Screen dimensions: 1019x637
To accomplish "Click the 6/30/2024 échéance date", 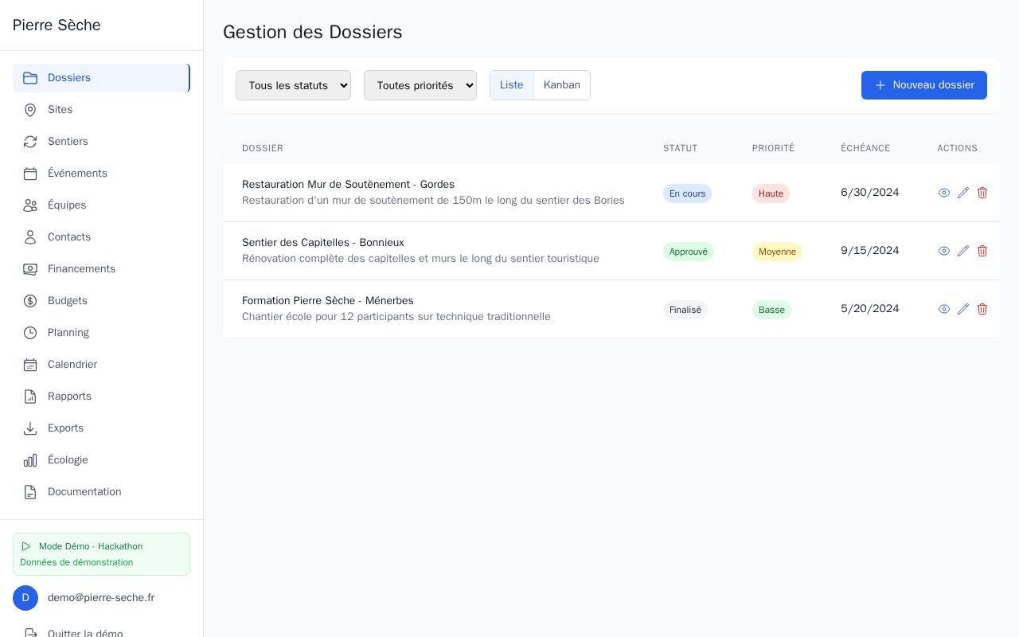I will [870, 193].
